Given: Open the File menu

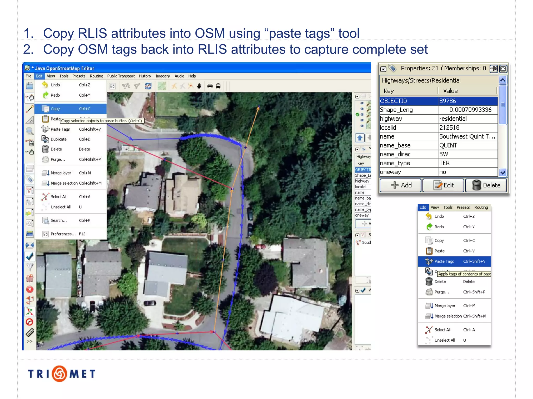Looking at the screenshot, I should [28, 76].
